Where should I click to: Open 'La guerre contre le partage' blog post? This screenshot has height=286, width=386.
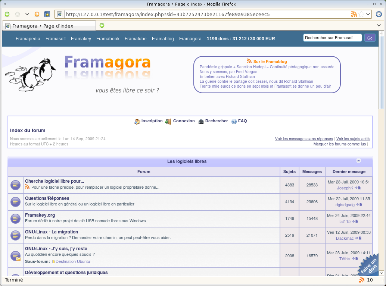point(256,81)
